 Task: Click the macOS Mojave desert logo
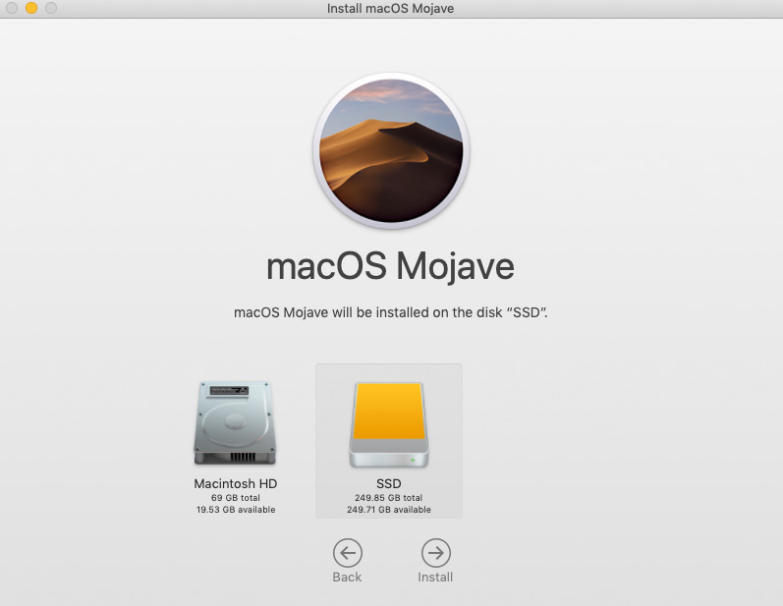391,150
